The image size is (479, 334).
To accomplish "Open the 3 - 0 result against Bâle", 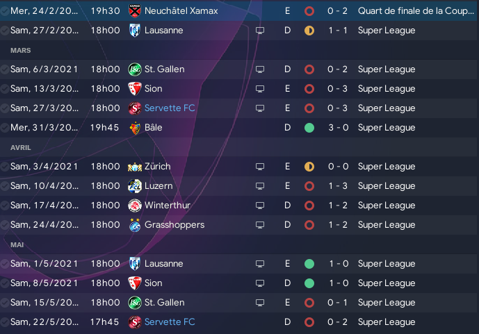I will 338,128.
